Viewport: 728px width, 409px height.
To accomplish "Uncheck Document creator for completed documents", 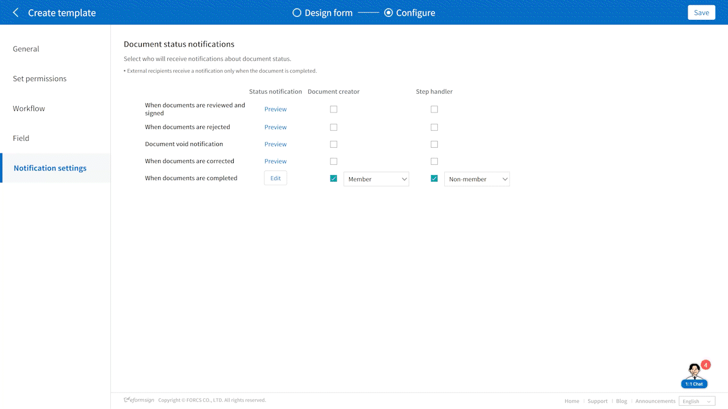I will (334, 178).
